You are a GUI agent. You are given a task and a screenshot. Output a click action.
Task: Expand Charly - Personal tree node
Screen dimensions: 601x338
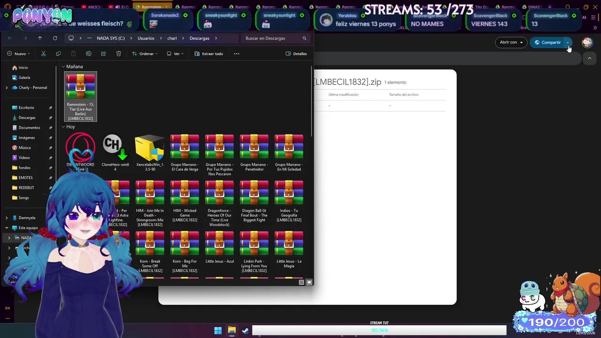click(x=7, y=87)
